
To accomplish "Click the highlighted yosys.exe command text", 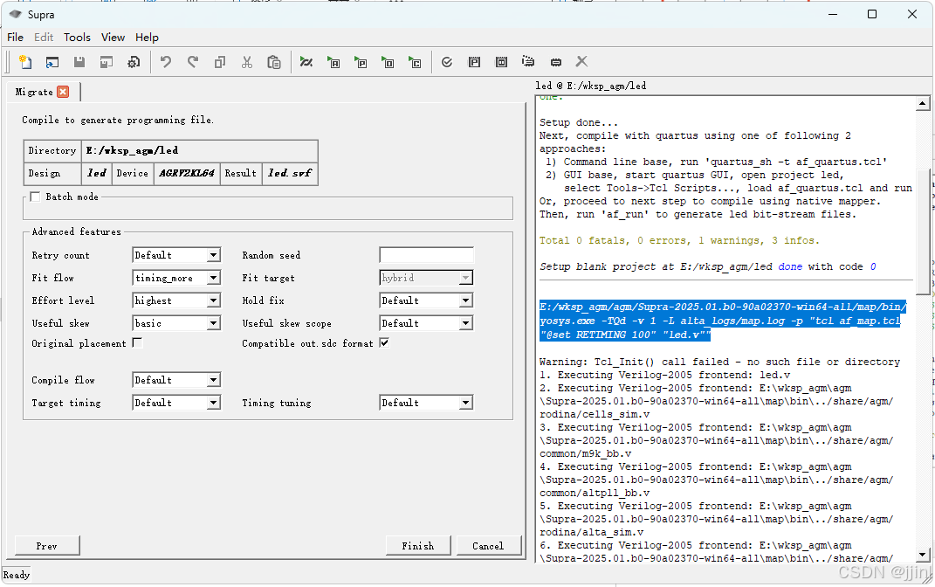I will pos(723,321).
